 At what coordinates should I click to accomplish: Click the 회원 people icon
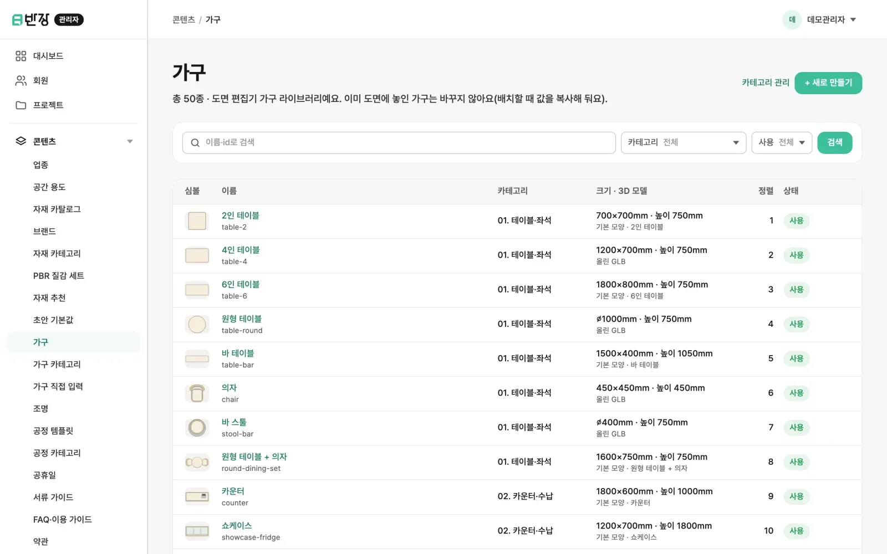(x=21, y=80)
